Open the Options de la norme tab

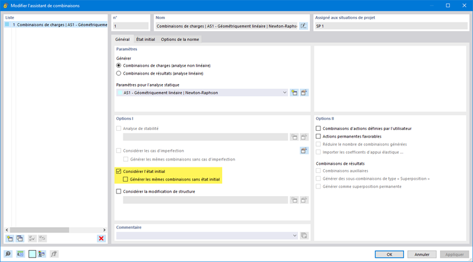coord(180,39)
